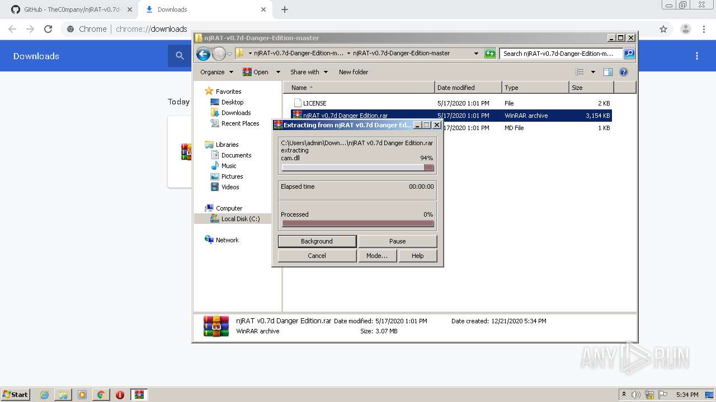Bookmark this page with the star icon
Screen dimensions: 716x402
[x=663, y=29]
